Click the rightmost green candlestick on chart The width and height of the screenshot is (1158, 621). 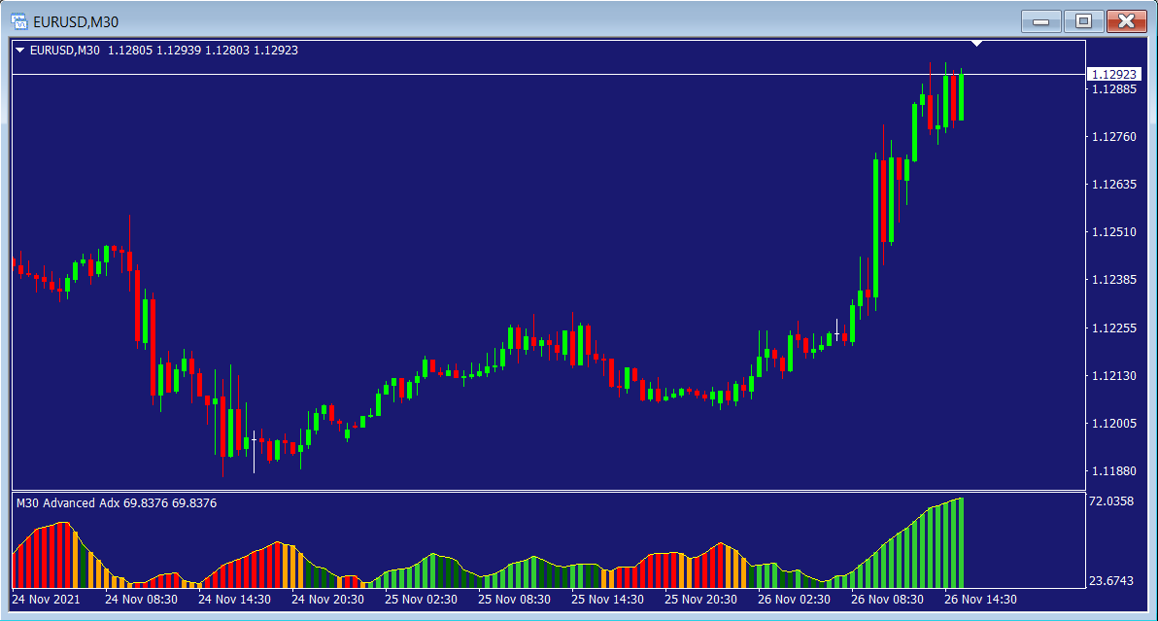tap(960, 97)
